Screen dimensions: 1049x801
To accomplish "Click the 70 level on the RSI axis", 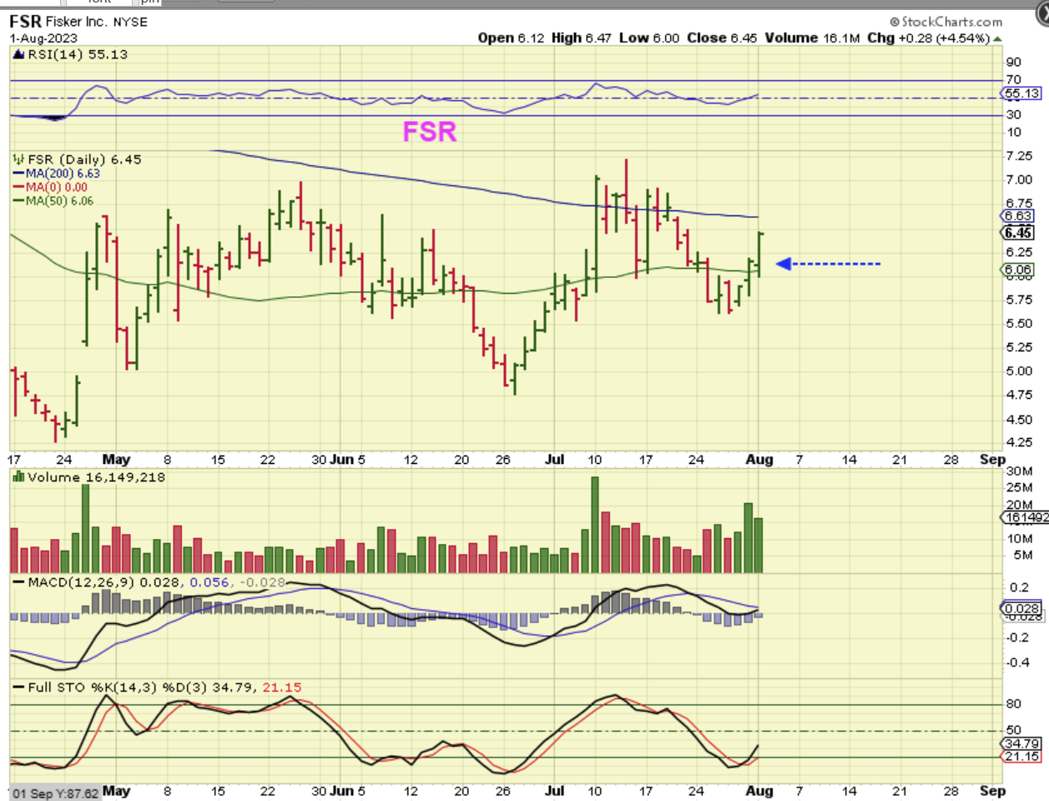I will click(x=1013, y=79).
